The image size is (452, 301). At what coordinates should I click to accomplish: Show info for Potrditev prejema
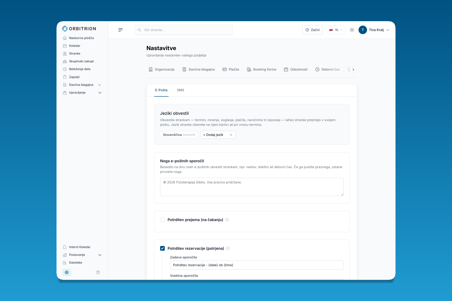[227, 220]
